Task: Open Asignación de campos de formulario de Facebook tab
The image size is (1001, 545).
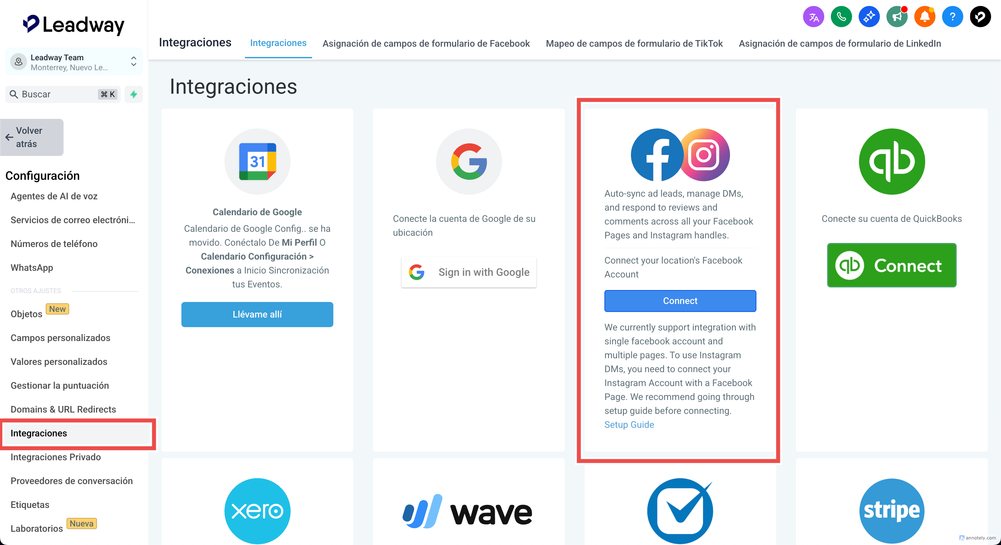Action: tap(426, 43)
